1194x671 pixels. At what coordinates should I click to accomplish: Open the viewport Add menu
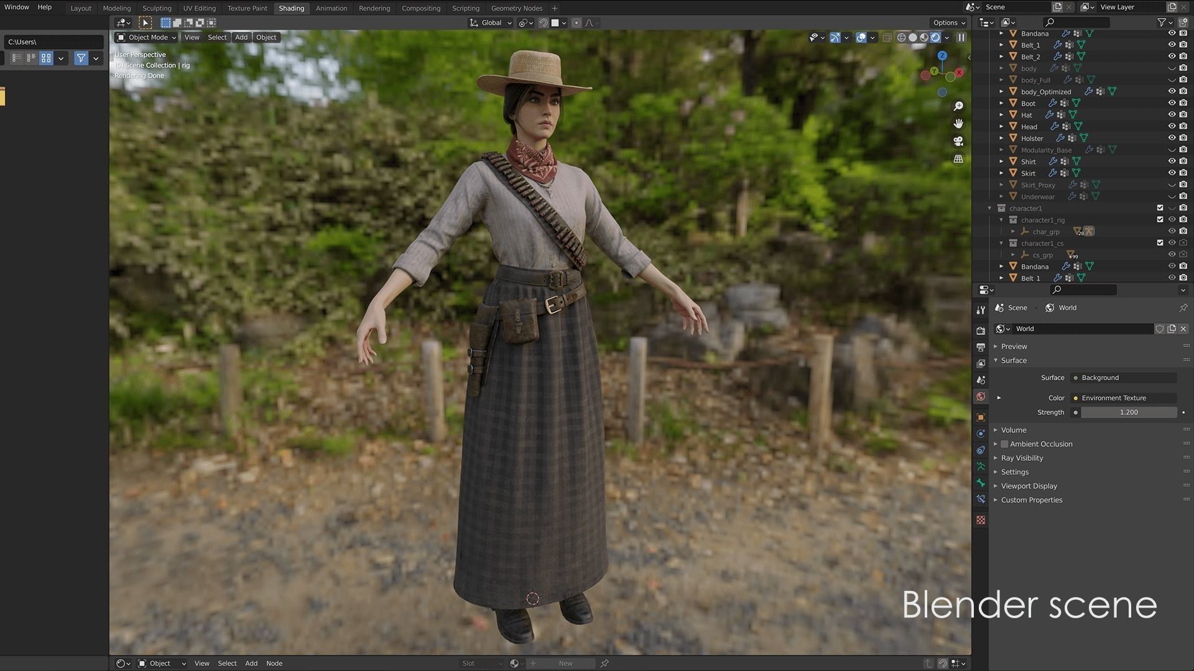tap(241, 37)
